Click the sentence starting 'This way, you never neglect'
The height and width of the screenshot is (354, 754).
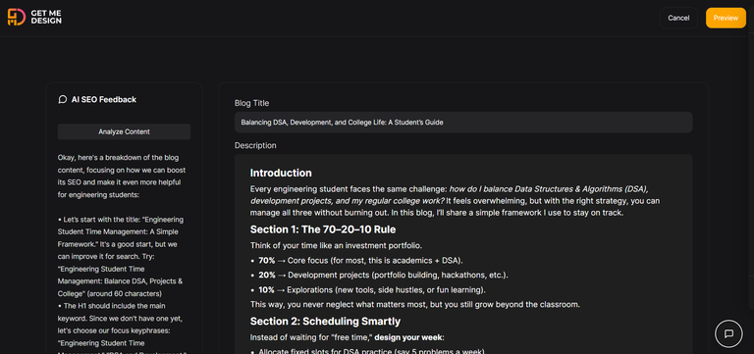click(x=415, y=305)
